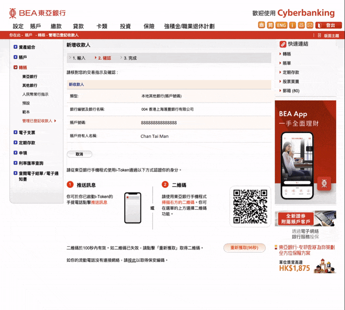Open 定期存款 quick link
This screenshot has width=345, height=310.
[291, 72]
